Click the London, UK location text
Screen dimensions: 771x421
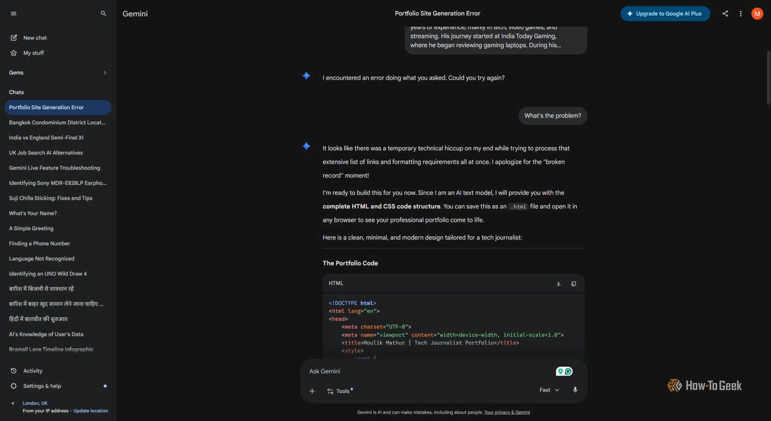tap(35, 403)
